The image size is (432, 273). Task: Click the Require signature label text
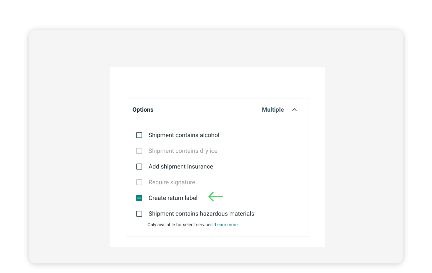tap(172, 182)
